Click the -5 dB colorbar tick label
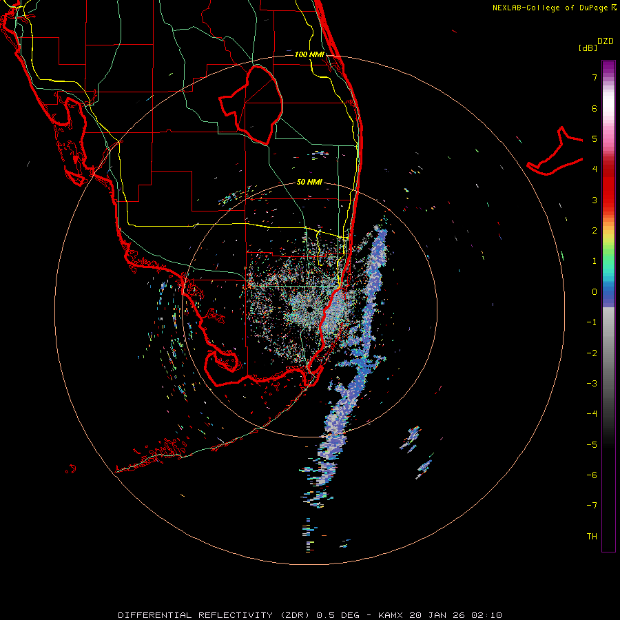Image resolution: width=620 pixels, height=620 pixels. 592,445
